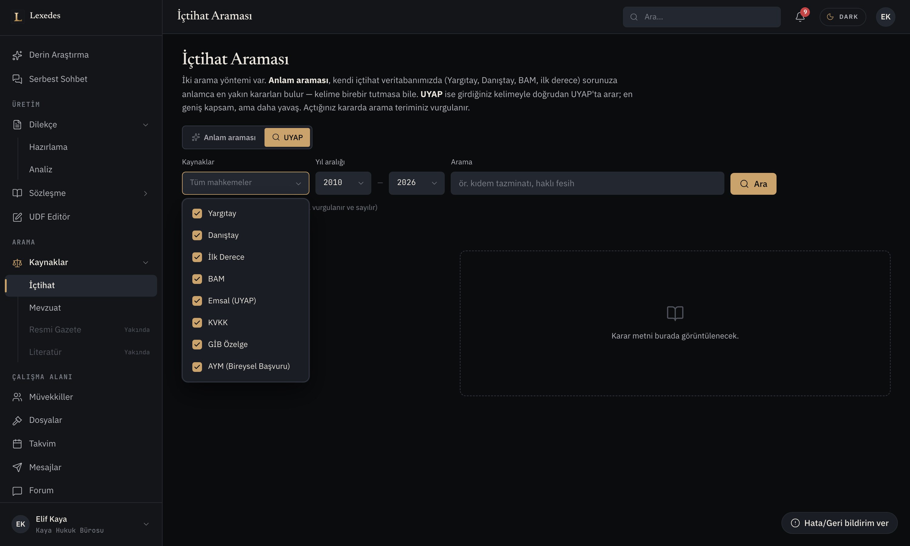Image resolution: width=910 pixels, height=546 pixels.
Task: Open the Mevzuat sidebar item
Action: pyautogui.click(x=45, y=308)
